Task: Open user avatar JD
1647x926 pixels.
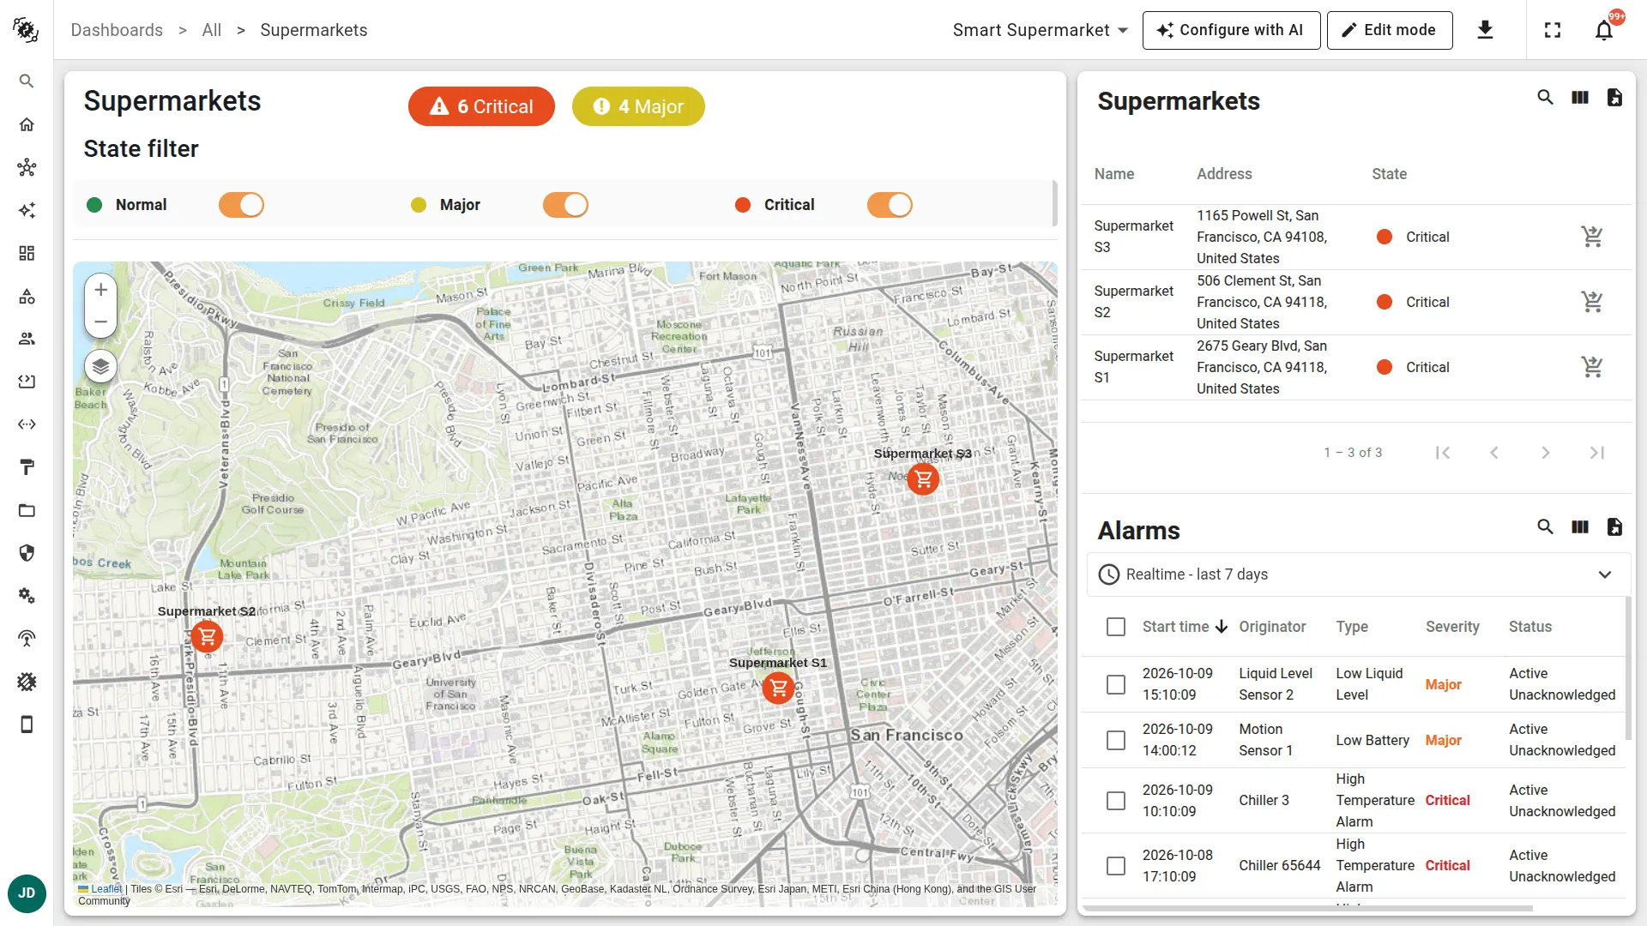Action: (x=27, y=893)
